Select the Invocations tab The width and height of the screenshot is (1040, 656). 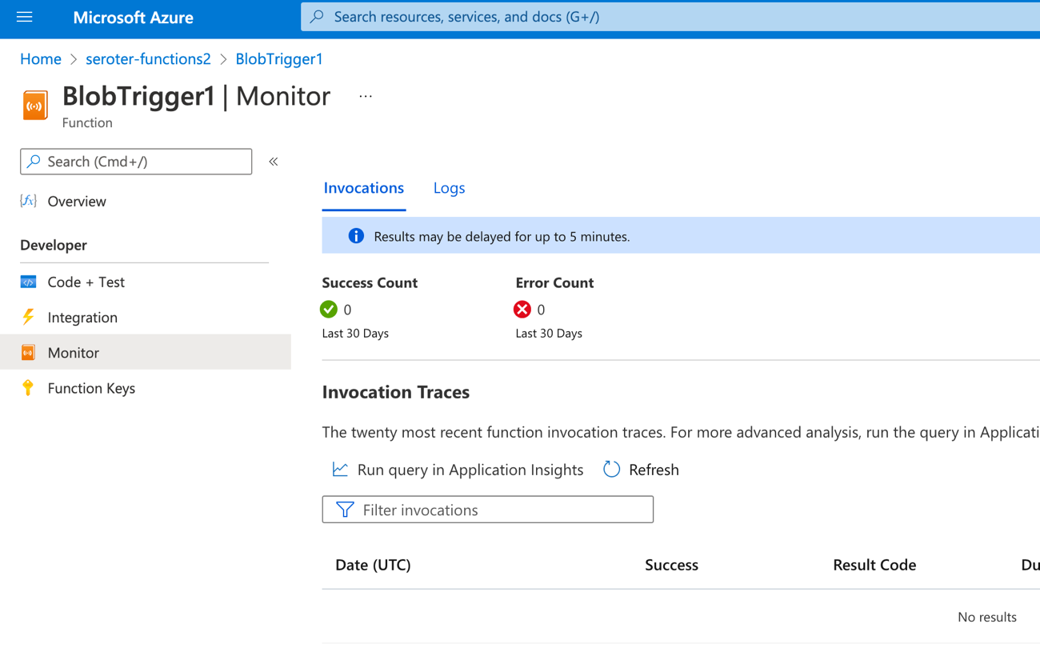tap(363, 188)
